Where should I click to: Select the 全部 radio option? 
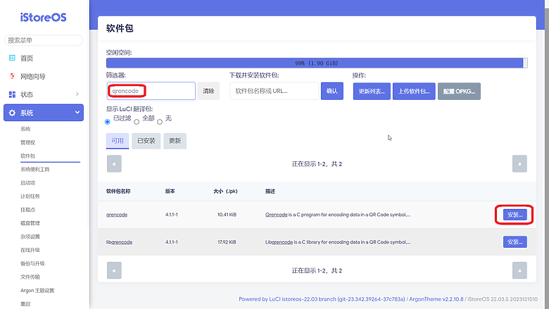point(137,122)
